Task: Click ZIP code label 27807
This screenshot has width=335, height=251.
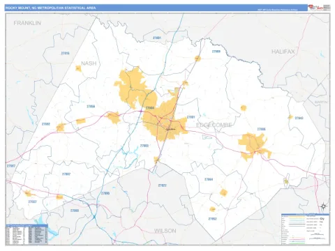Action: [x=66, y=174]
